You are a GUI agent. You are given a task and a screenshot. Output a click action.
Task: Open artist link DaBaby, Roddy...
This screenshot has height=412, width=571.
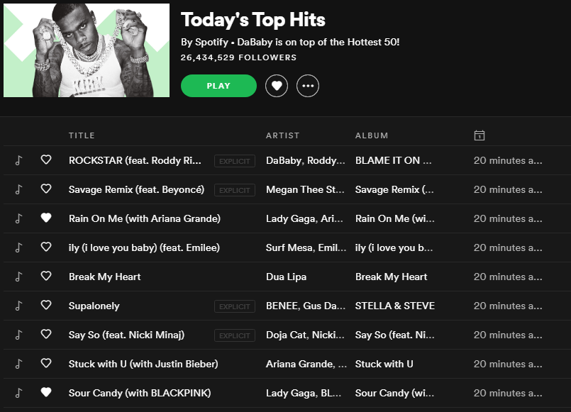point(306,160)
